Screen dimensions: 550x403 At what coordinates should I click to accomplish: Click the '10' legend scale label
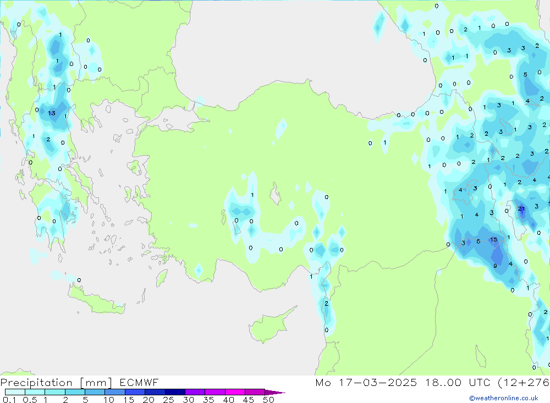[108, 400]
